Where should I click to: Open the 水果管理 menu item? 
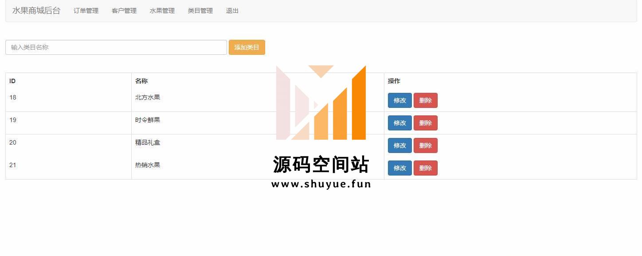tap(162, 11)
